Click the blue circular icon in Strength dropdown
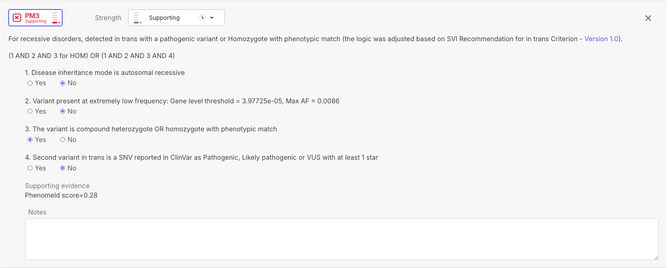Image resolution: width=668 pixels, height=268 pixels. 202,18
